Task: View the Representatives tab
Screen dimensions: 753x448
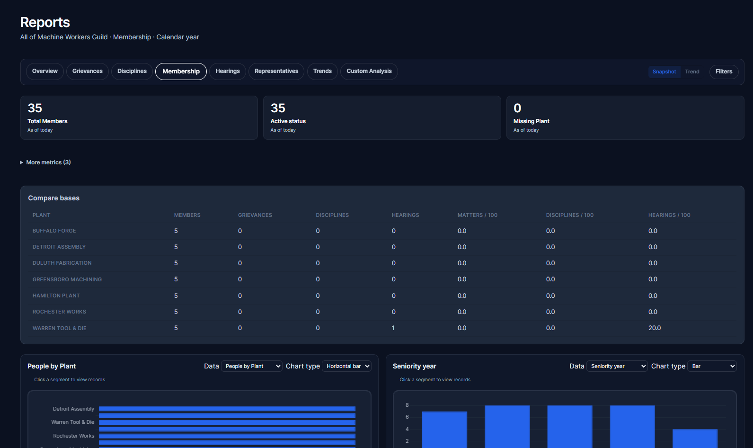Action: click(x=276, y=72)
